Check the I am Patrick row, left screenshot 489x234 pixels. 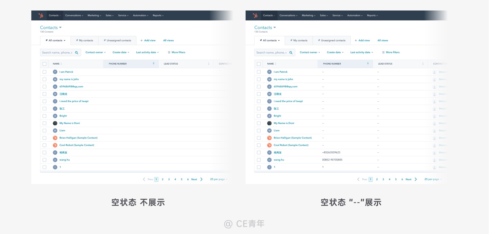[44, 72]
